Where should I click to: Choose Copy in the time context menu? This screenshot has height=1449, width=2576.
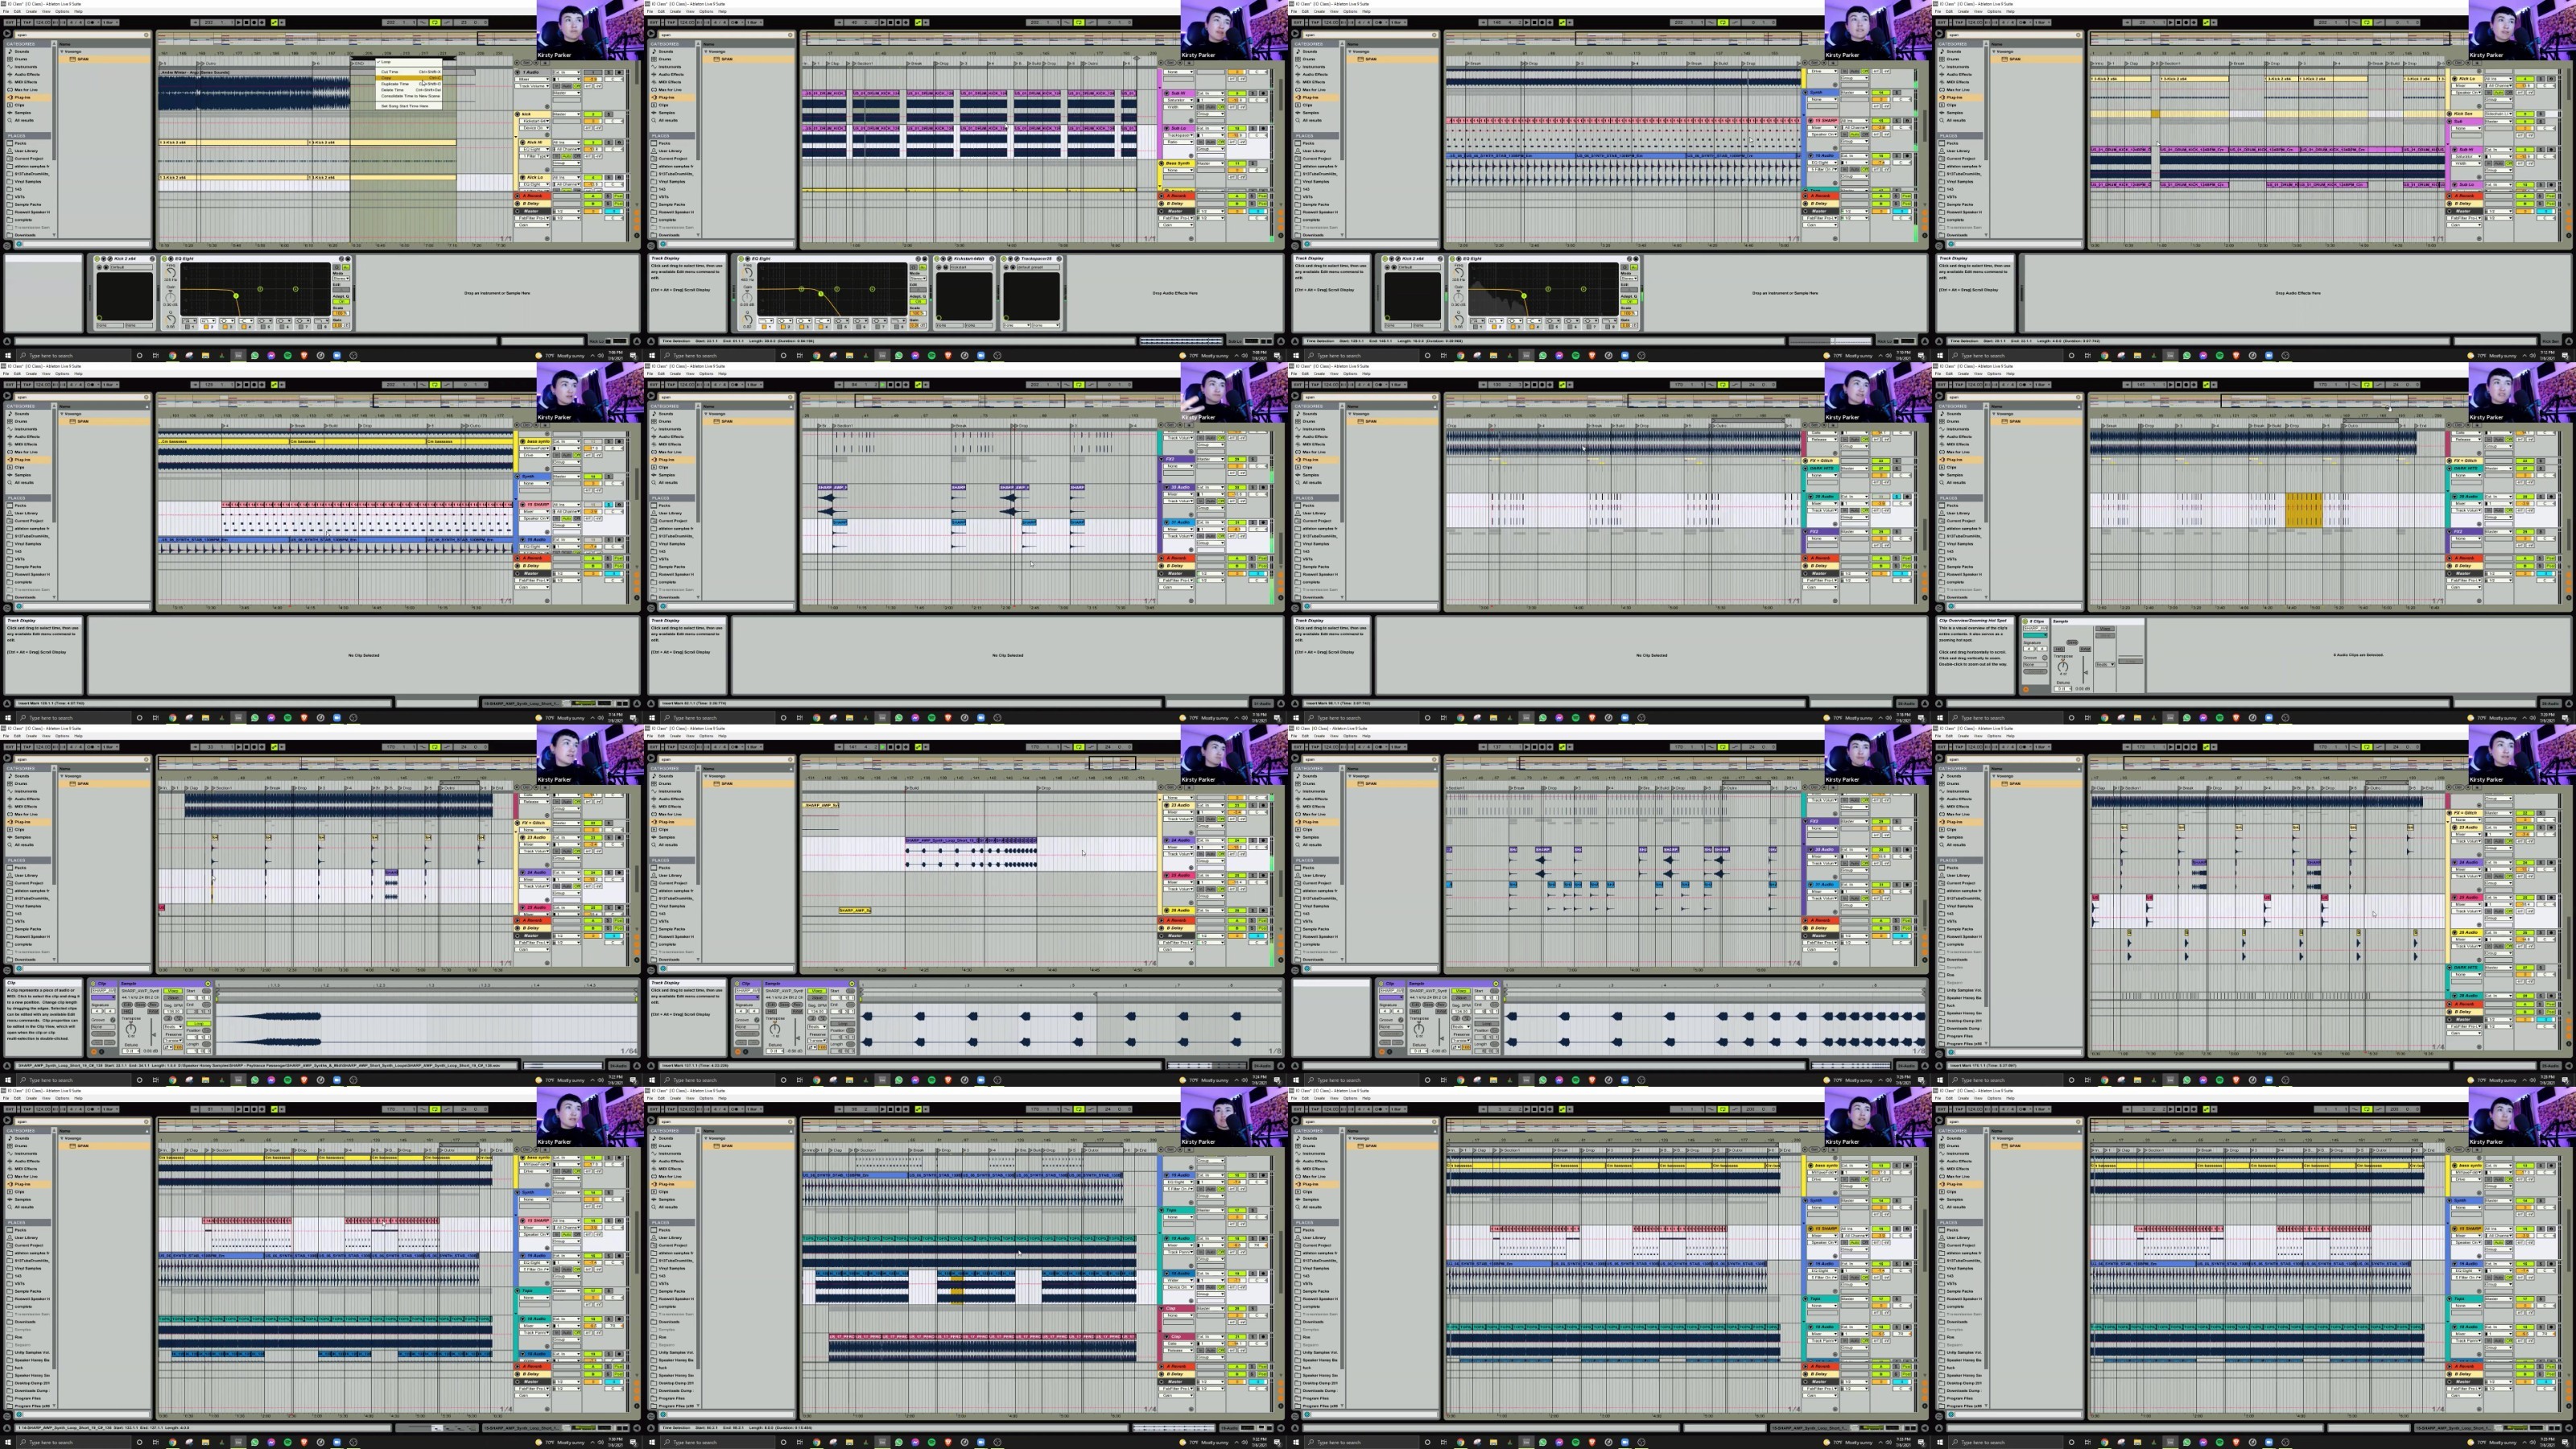(409, 78)
